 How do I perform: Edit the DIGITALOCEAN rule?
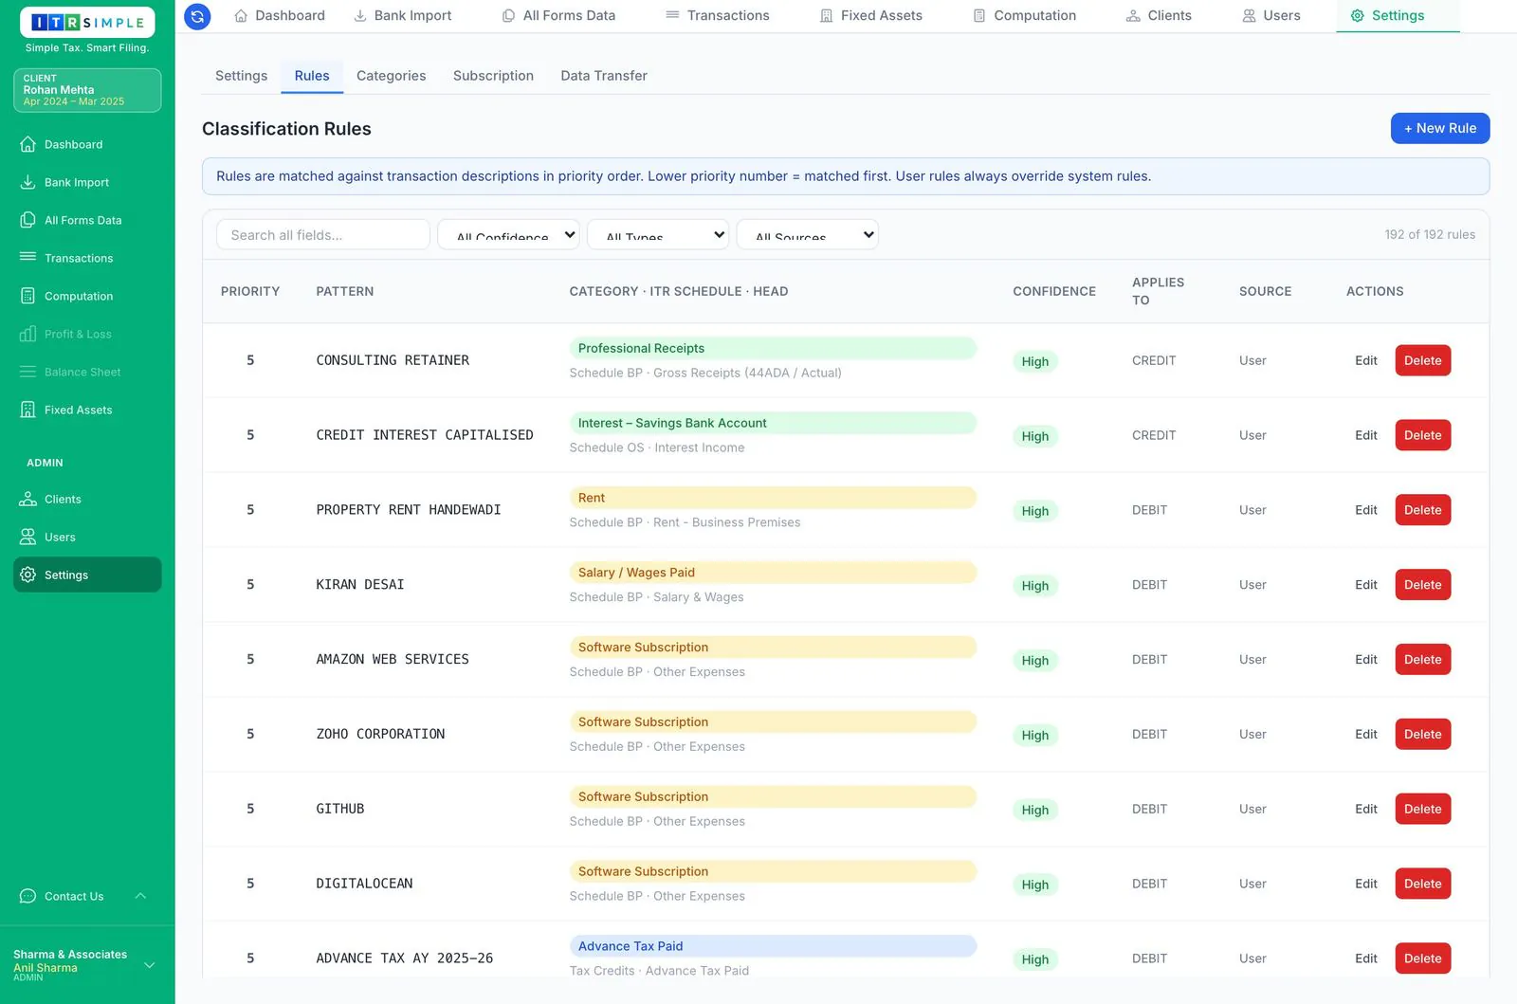coord(1365,884)
